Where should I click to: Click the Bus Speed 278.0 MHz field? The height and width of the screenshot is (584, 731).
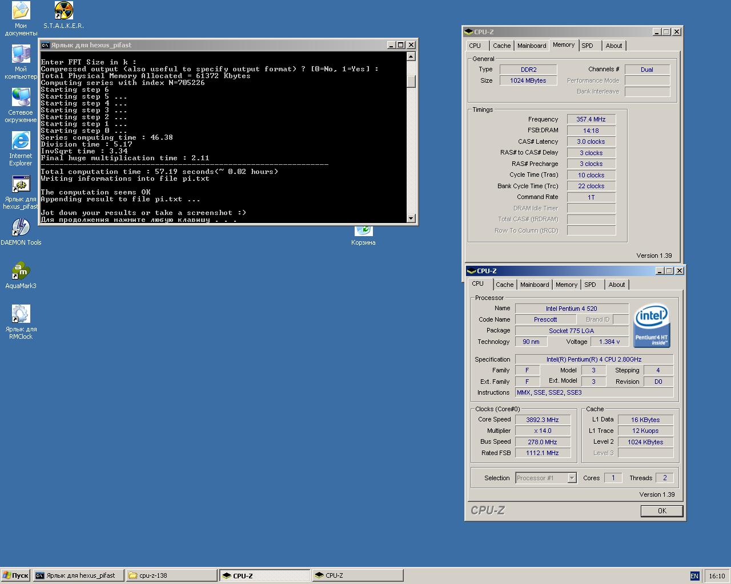[542, 442]
